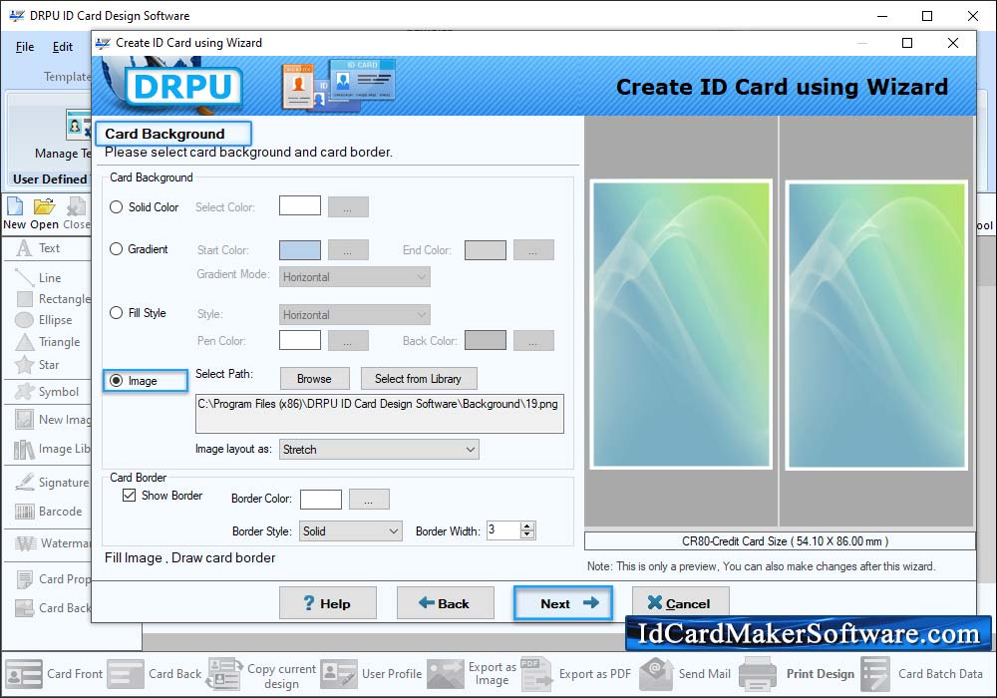Click the Border Color swatch
997x698 pixels.
(x=320, y=499)
